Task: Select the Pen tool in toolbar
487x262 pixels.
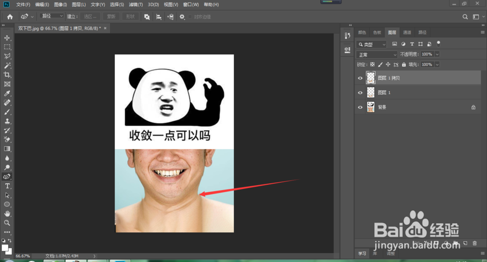Action: tap(7, 177)
